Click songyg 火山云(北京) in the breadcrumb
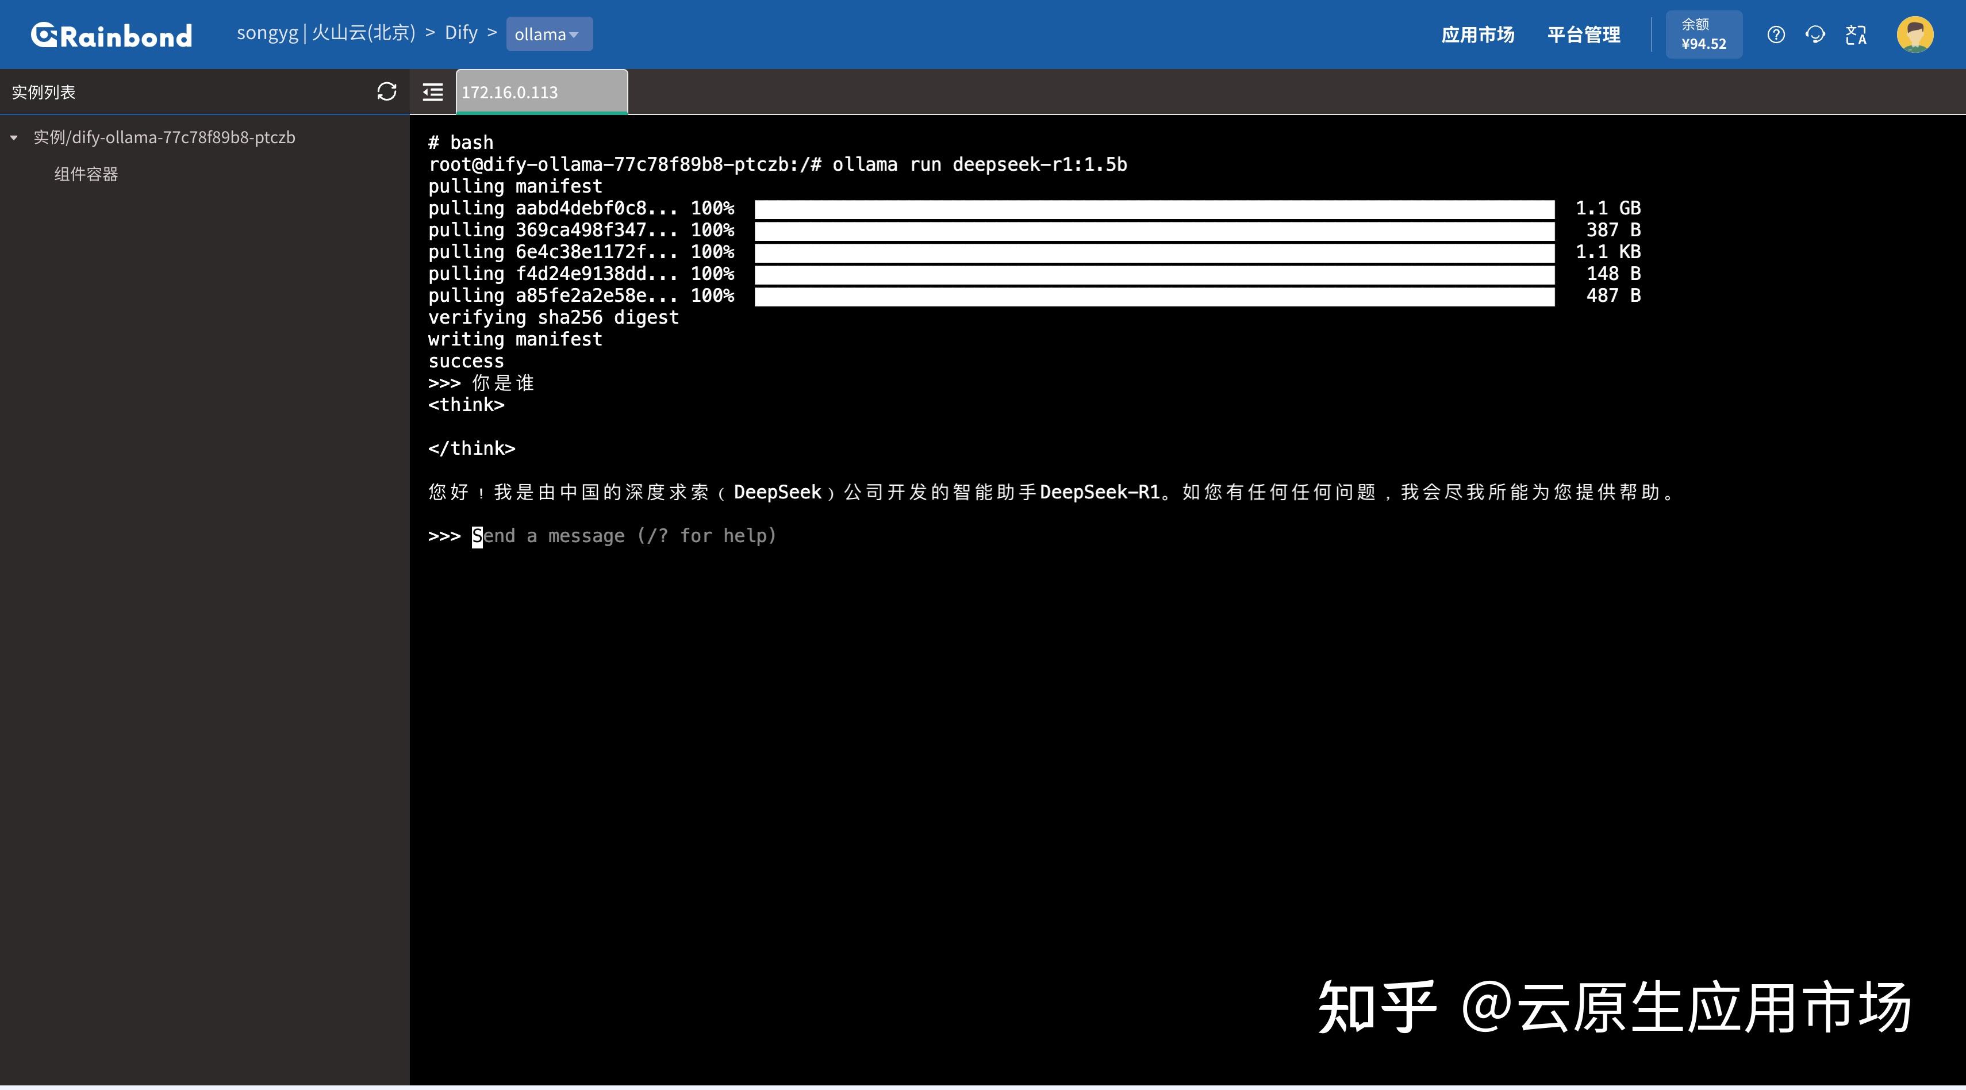Image resolution: width=1966 pixels, height=1090 pixels. click(x=324, y=33)
